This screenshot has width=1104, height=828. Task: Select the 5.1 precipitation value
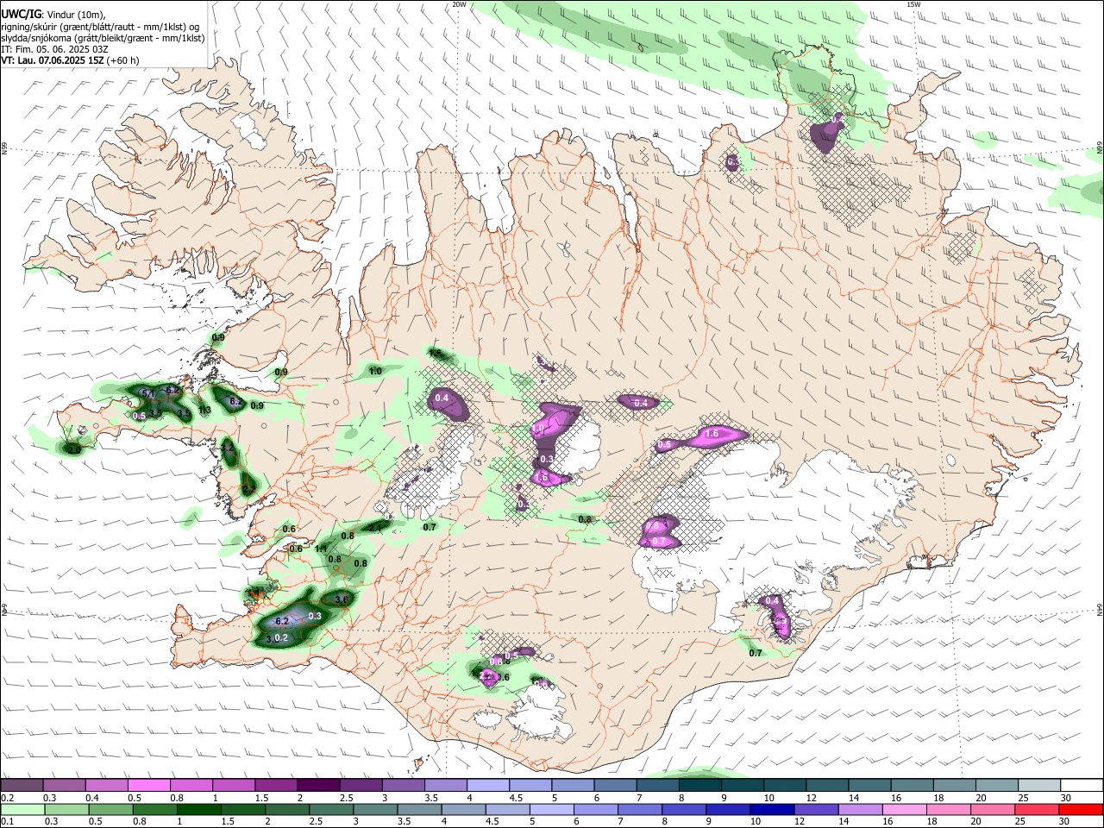point(147,395)
